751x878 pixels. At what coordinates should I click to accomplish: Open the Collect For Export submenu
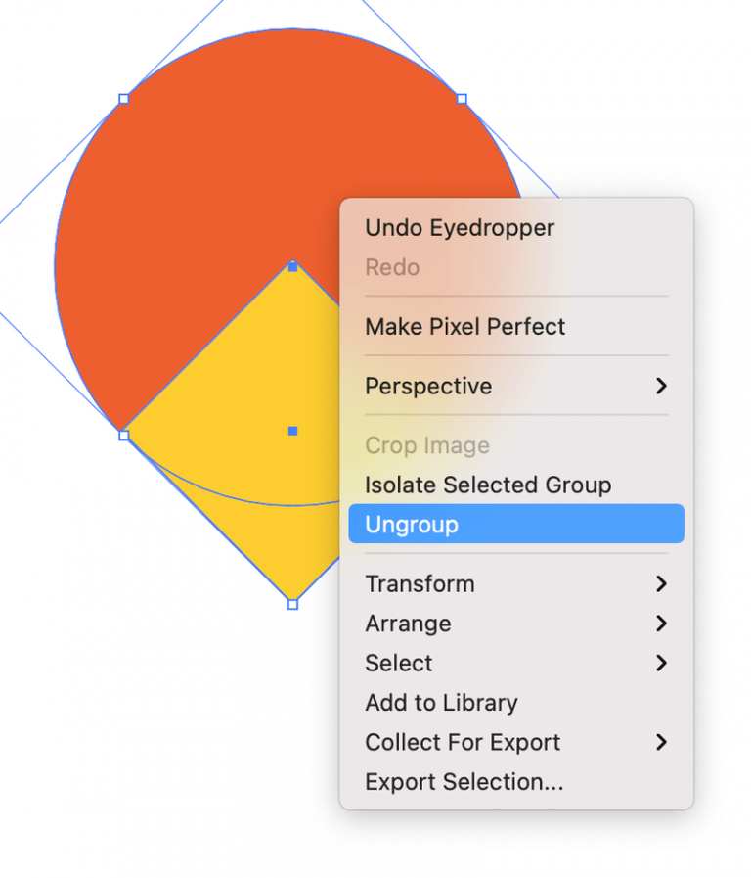[463, 742]
